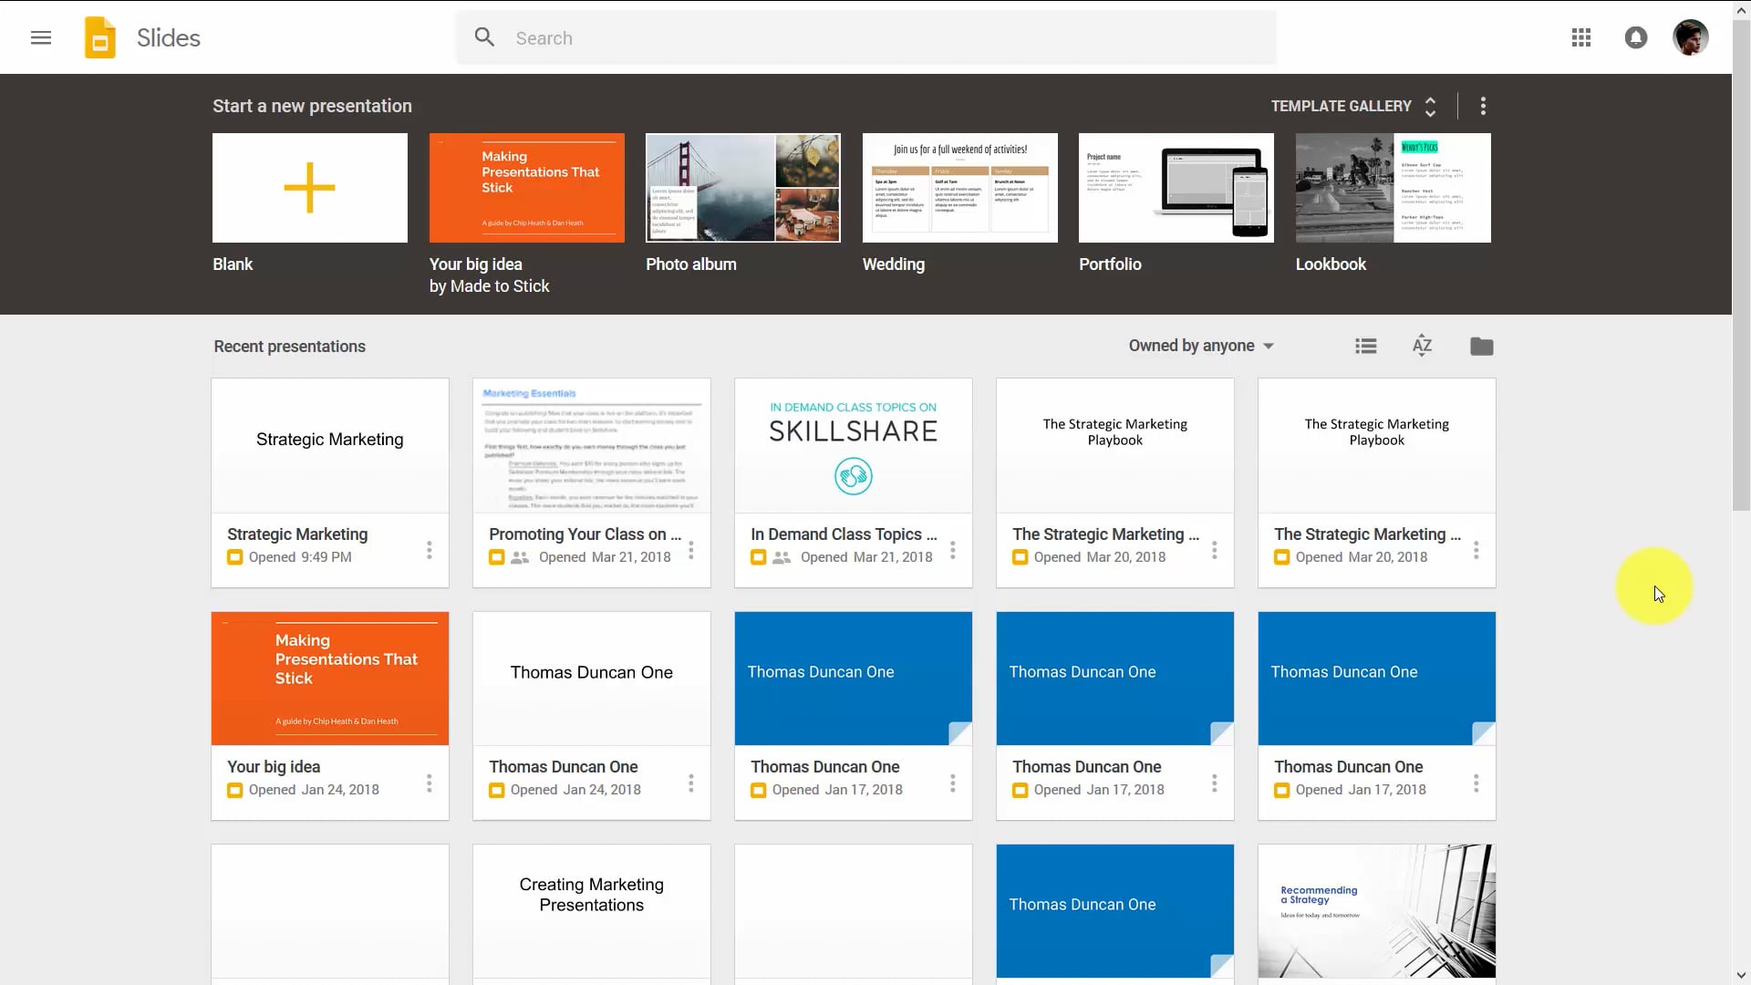
Task: Click the 'Promoting Your Class on ...' title
Action: [585, 534]
